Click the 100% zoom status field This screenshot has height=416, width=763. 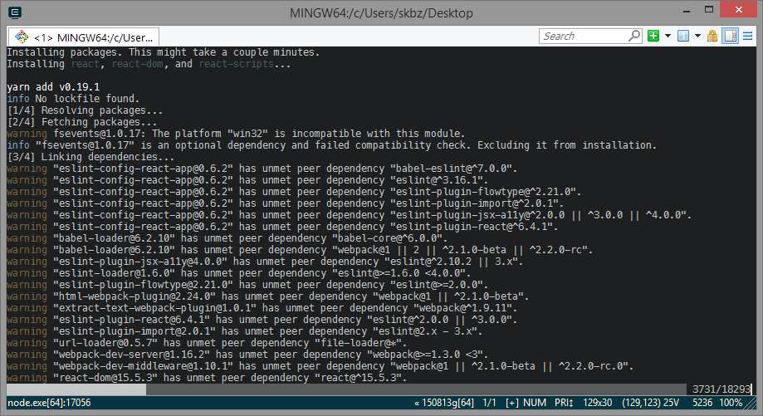tap(731, 403)
